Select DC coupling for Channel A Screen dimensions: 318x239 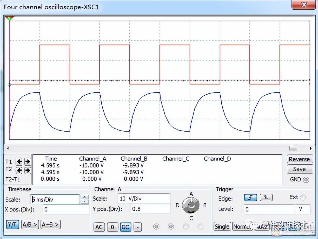coord(125,227)
